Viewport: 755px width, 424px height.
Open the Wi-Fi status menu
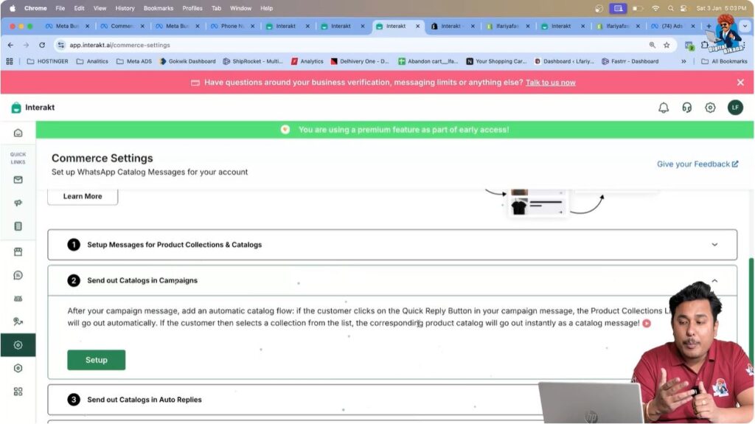coord(655,8)
